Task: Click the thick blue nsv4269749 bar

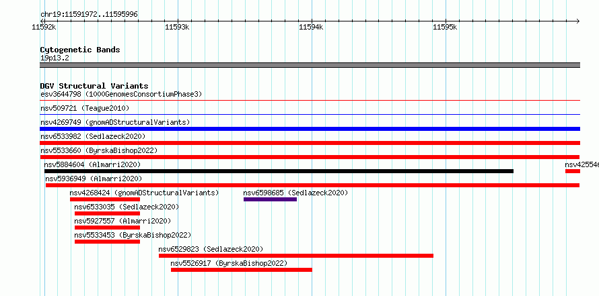Action: pos(310,129)
